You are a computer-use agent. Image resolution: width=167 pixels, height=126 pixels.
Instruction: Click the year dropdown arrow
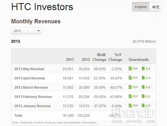click(39, 31)
